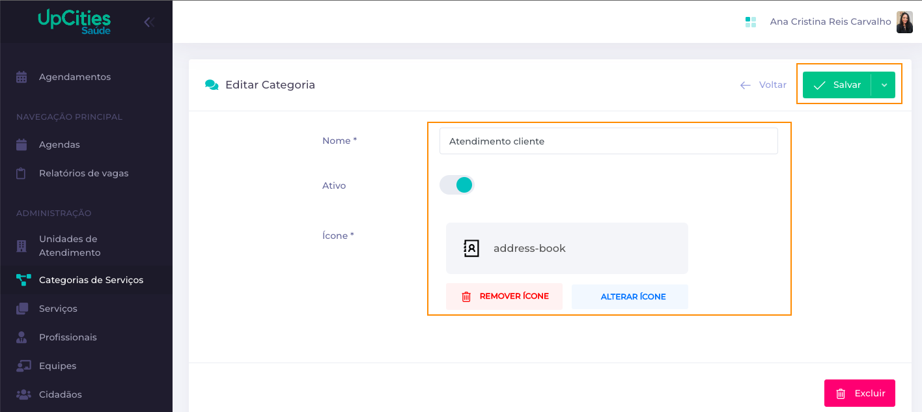The width and height of the screenshot is (922, 412).
Task: Click the Editar Categoria chat bubbles icon
Action: 212,85
